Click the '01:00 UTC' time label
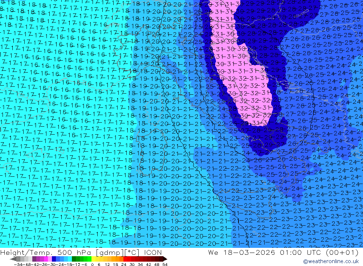This screenshot has width=363, height=266. coord(301,253)
